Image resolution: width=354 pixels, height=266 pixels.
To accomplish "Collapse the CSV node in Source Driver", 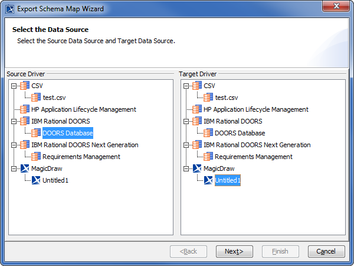I will tap(14, 86).
